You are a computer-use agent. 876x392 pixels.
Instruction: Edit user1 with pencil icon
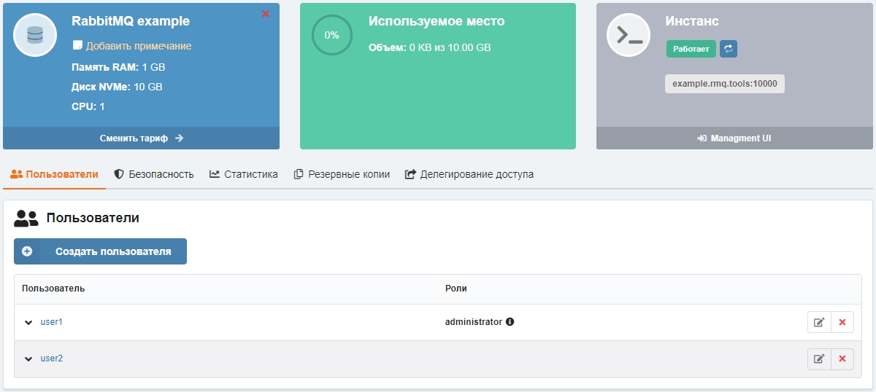point(819,322)
